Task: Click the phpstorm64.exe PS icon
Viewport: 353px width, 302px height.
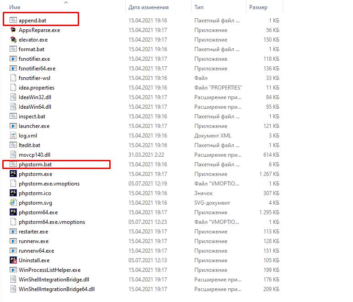Action: (13, 212)
